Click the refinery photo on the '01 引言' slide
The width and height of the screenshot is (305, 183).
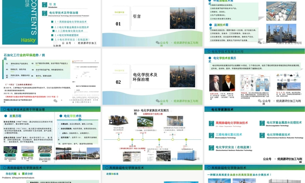click(182, 18)
